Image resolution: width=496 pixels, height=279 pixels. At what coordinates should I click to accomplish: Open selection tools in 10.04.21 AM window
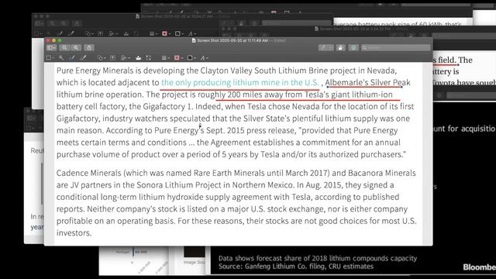[37, 33]
